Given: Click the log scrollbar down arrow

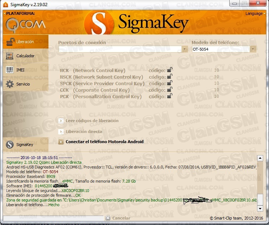Looking at the screenshot, I should [260, 208].
